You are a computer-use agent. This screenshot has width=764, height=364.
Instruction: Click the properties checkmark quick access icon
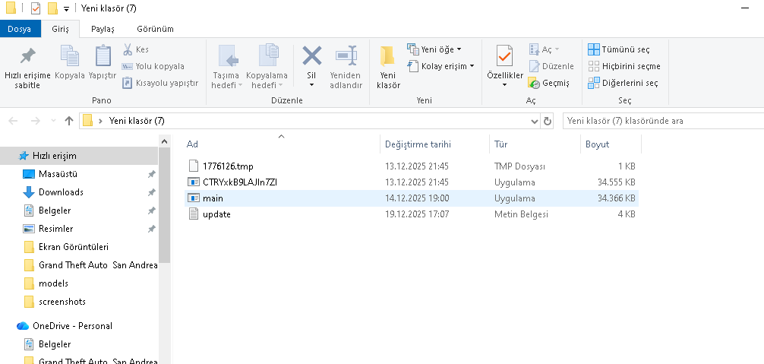(35, 8)
